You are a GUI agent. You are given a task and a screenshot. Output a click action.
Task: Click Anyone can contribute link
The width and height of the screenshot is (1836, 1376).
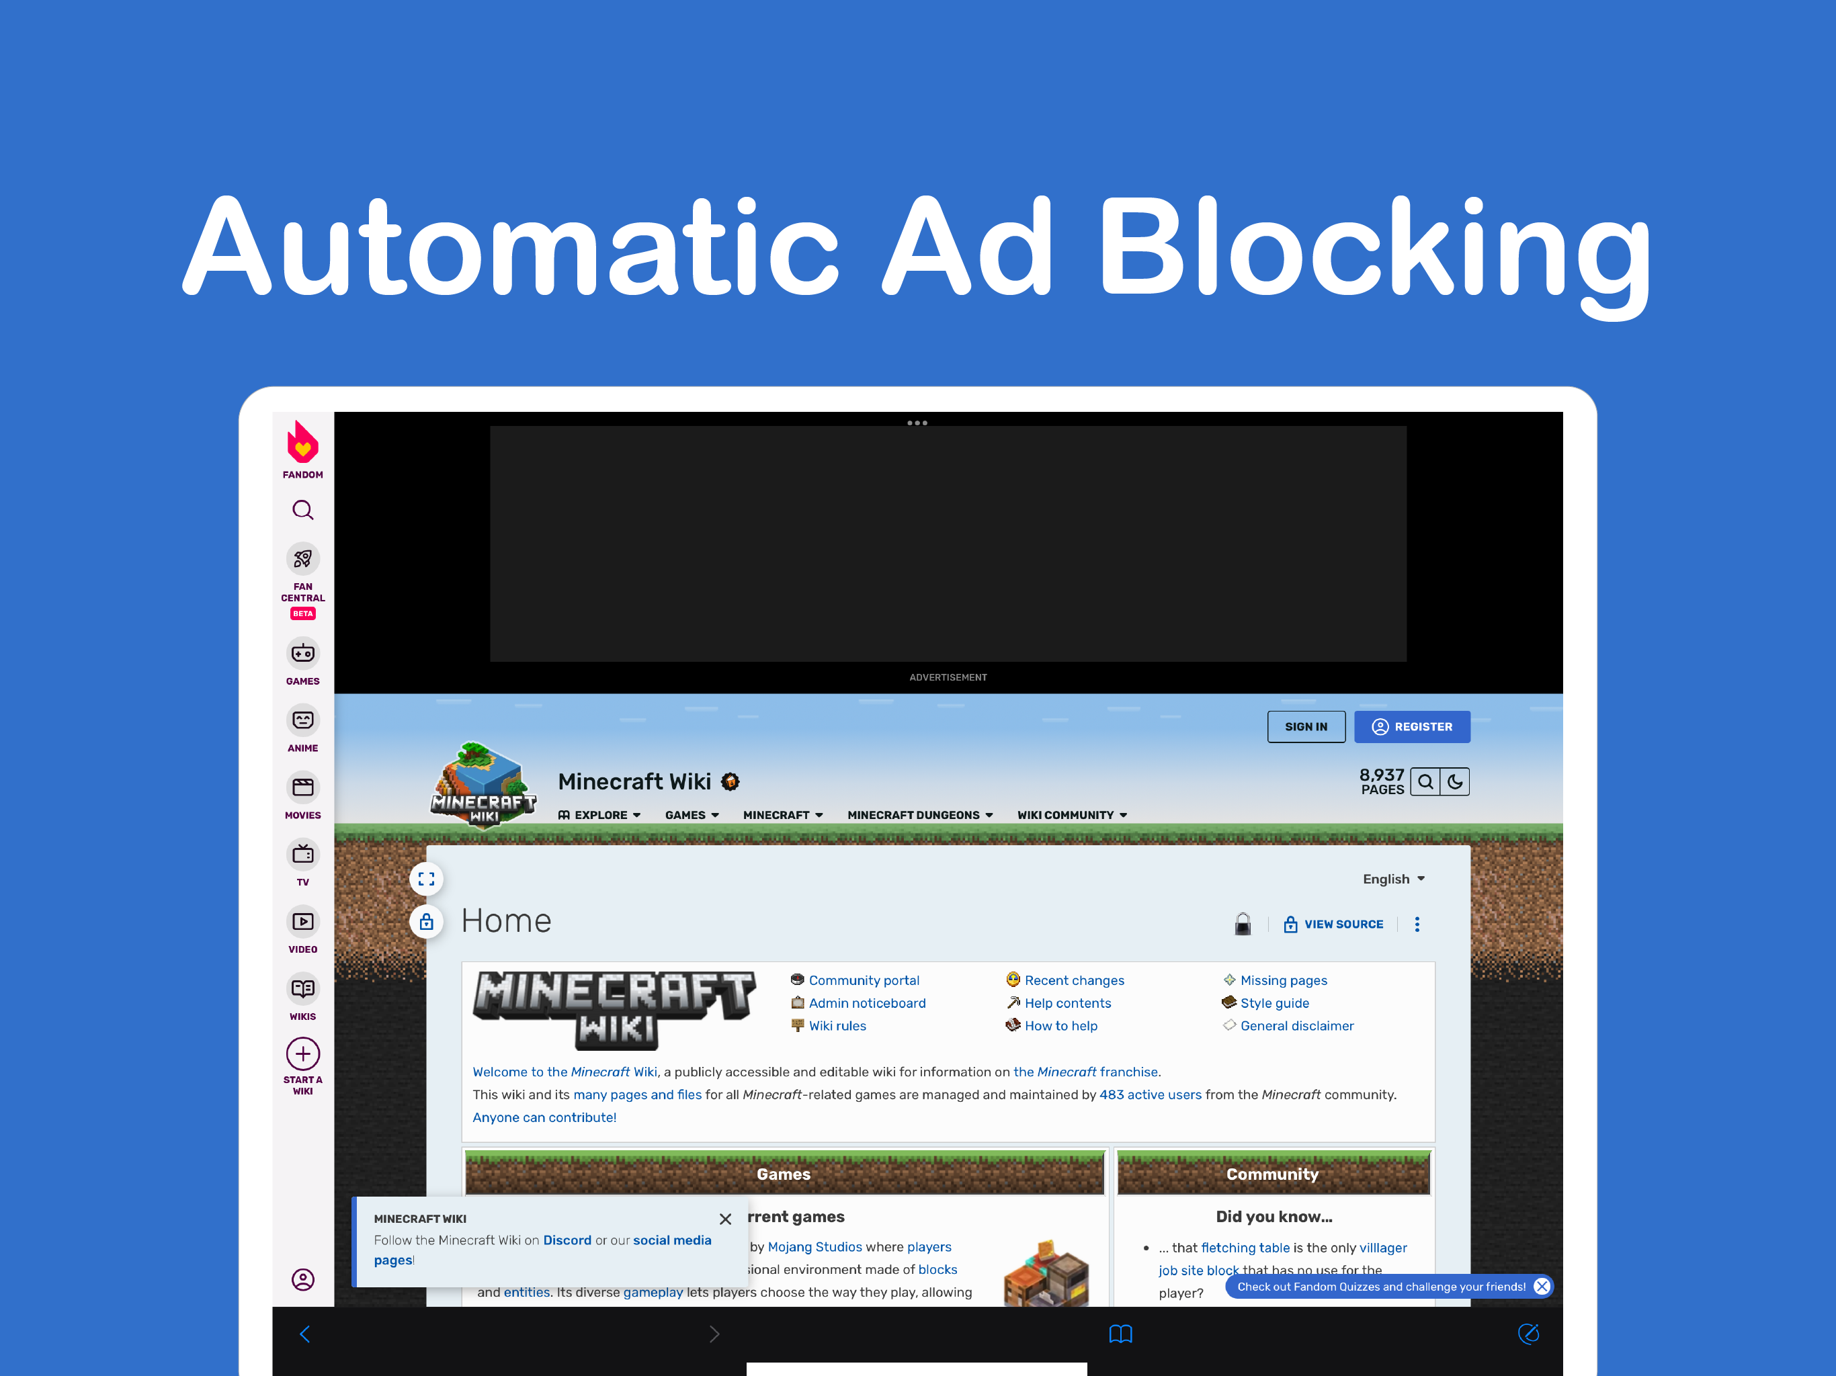point(544,1118)
